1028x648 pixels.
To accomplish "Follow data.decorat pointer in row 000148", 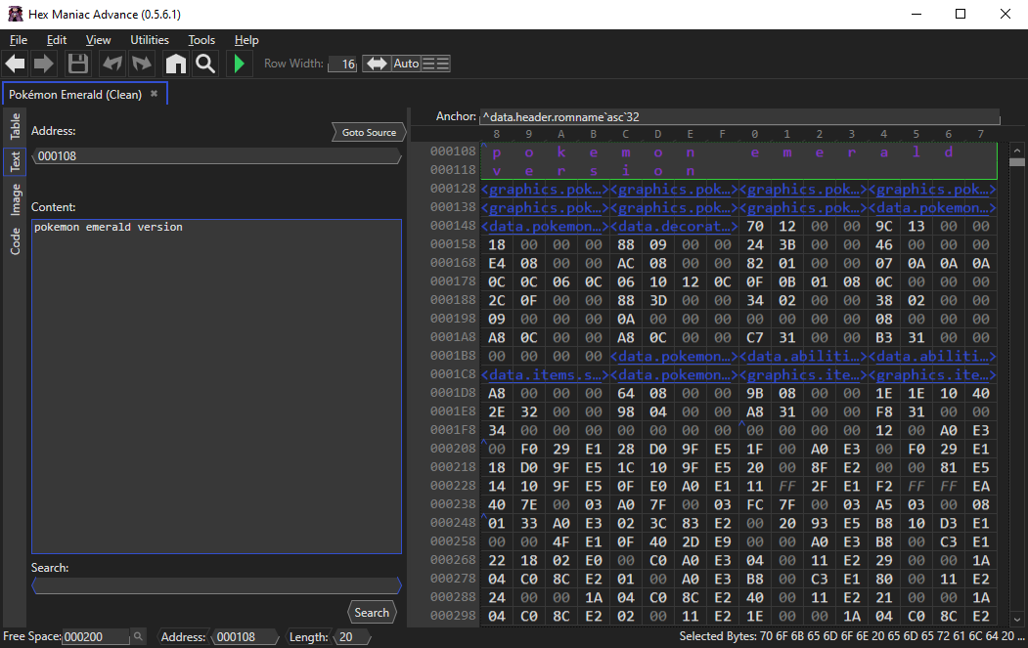I will click(x=675, y=226).
